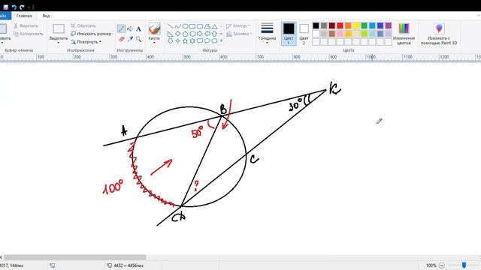
Task: Select the Eraser tool
Action: point(122,39)
